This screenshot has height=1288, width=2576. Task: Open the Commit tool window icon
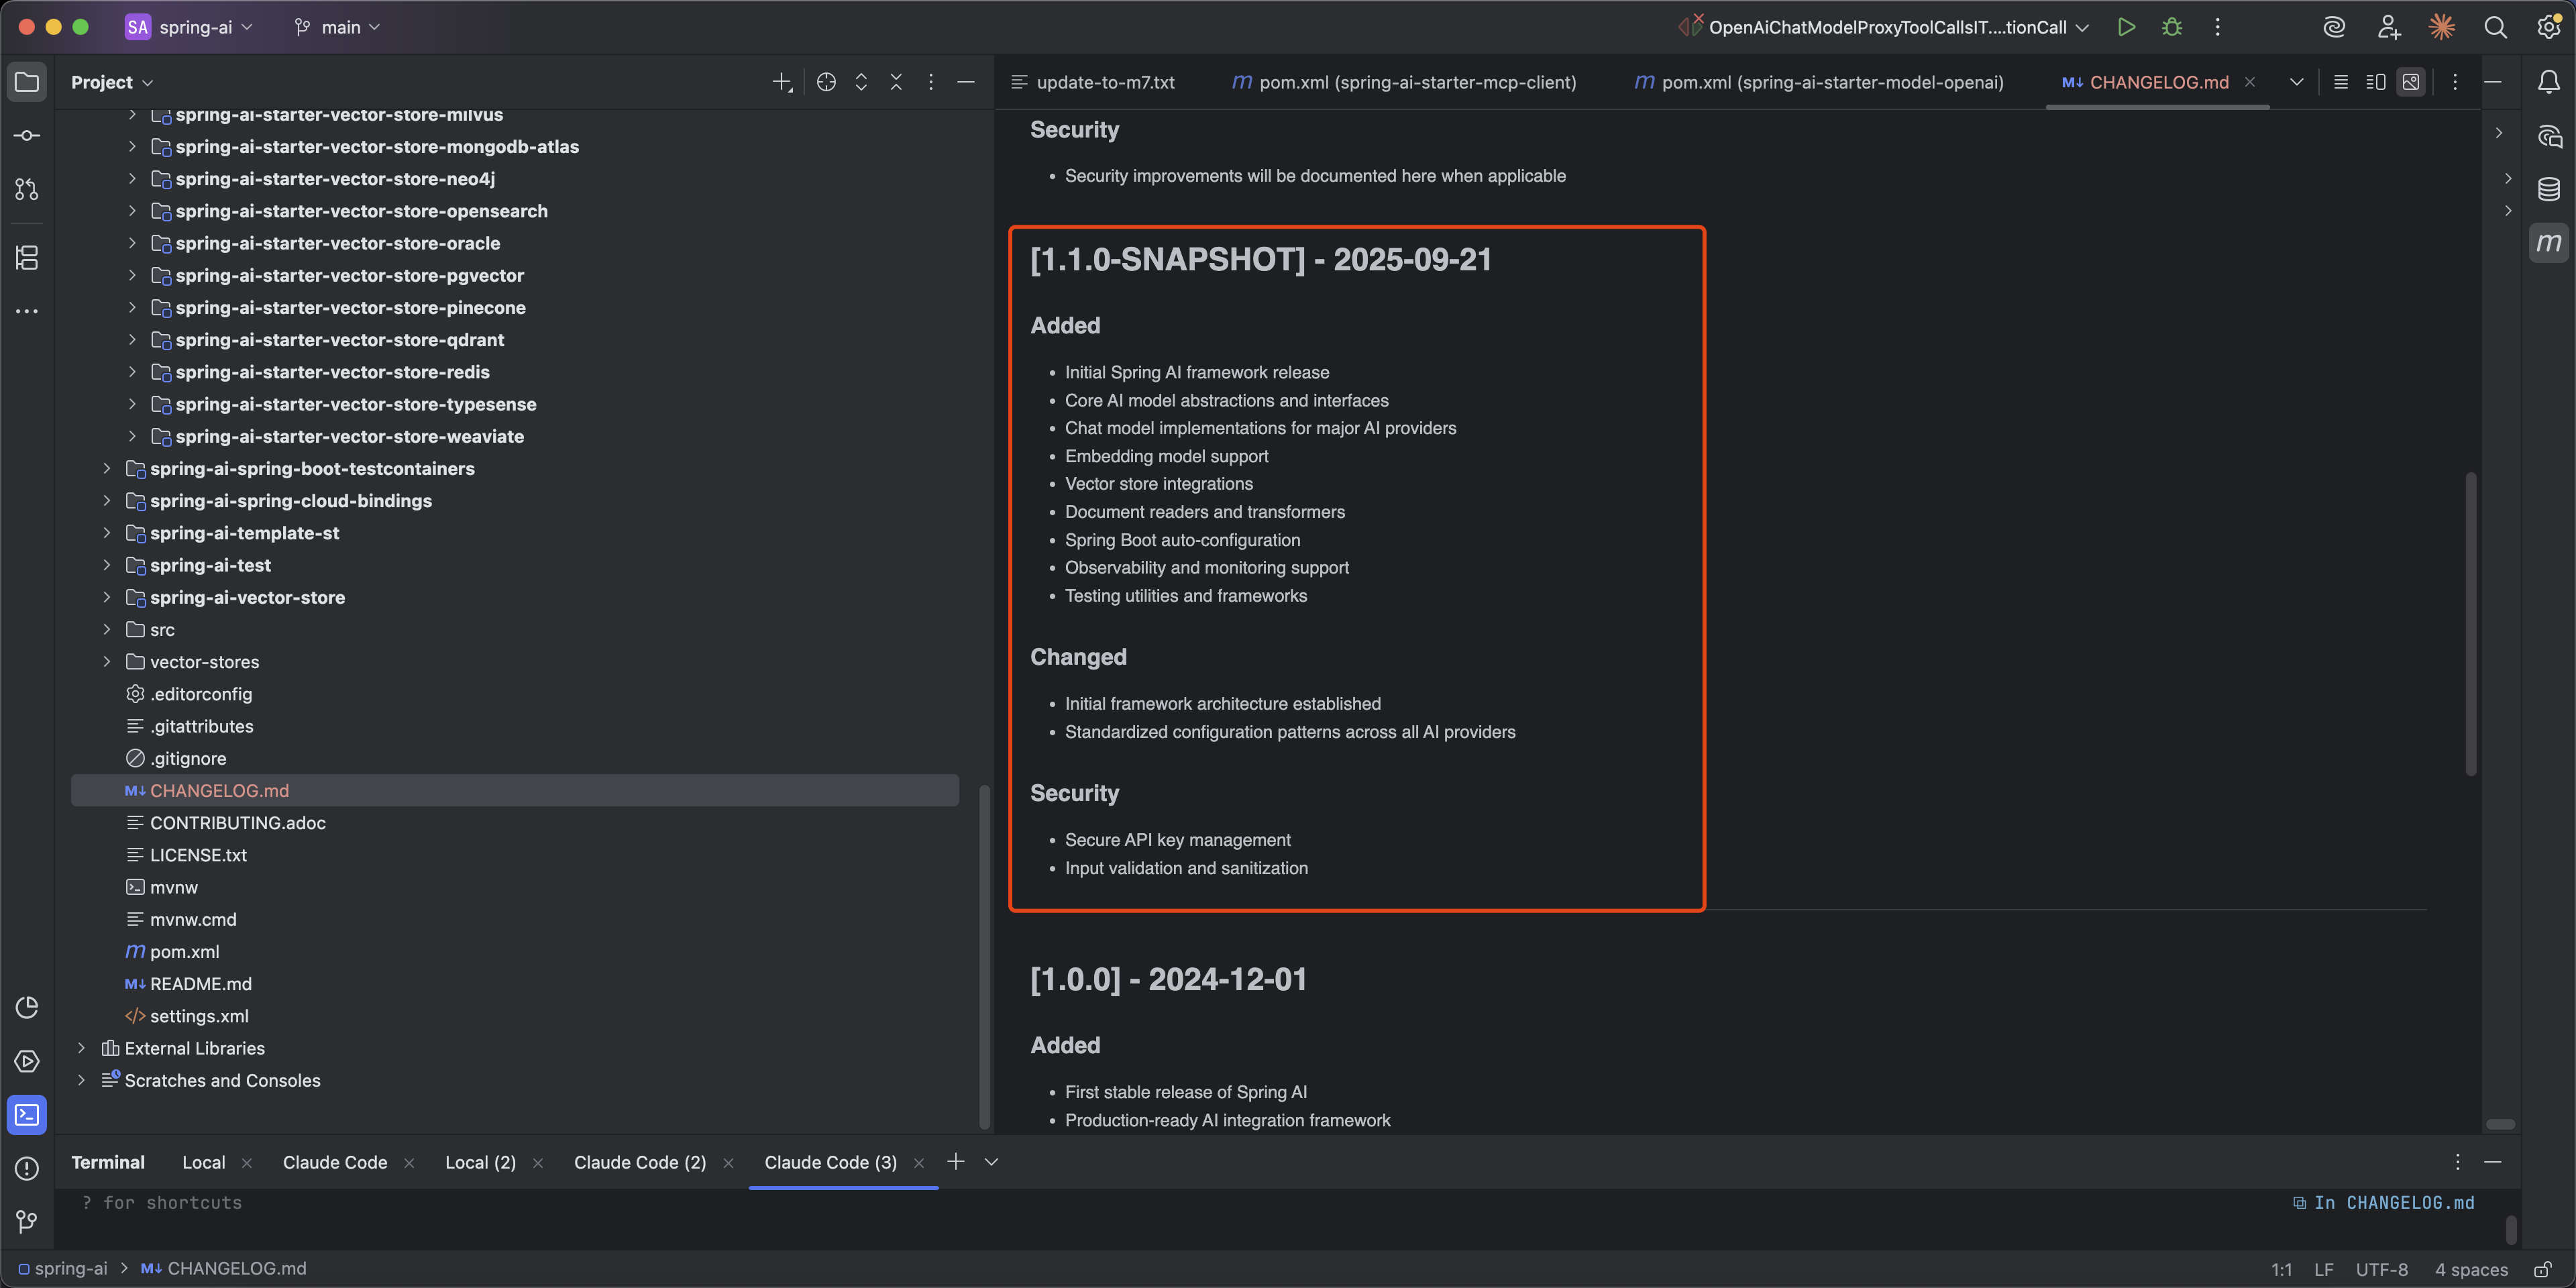pos(27,135)
